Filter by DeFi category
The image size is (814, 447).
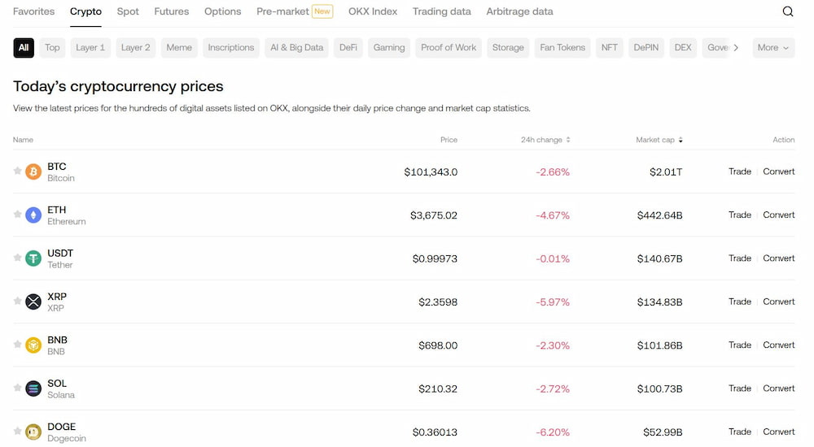(348, 48)
